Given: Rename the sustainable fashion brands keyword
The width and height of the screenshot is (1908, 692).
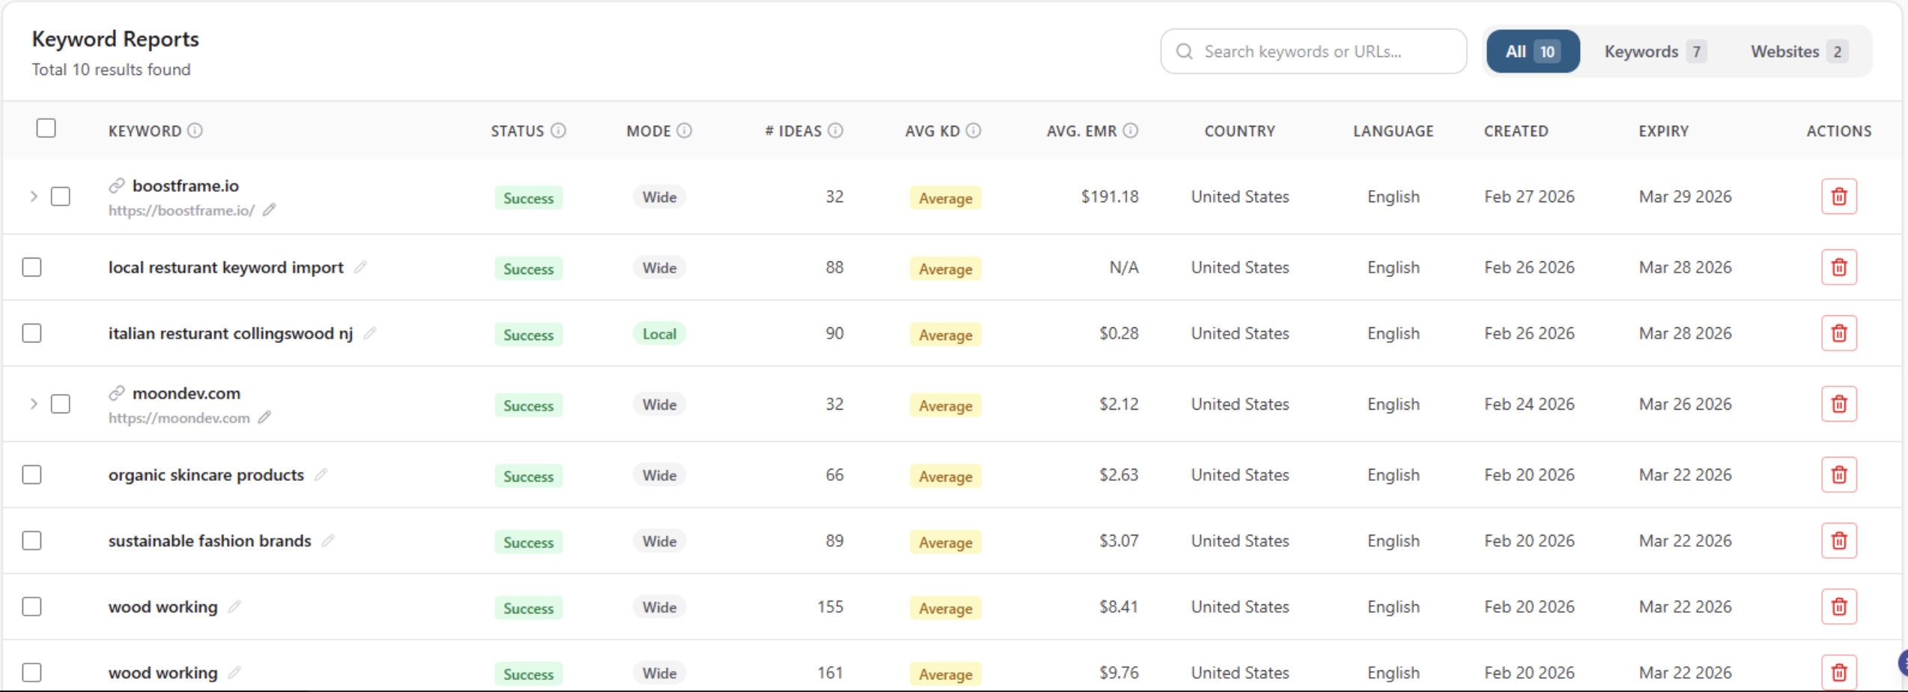Looking at the screenshot, I should pyautogui.click(x=328, y=541).
